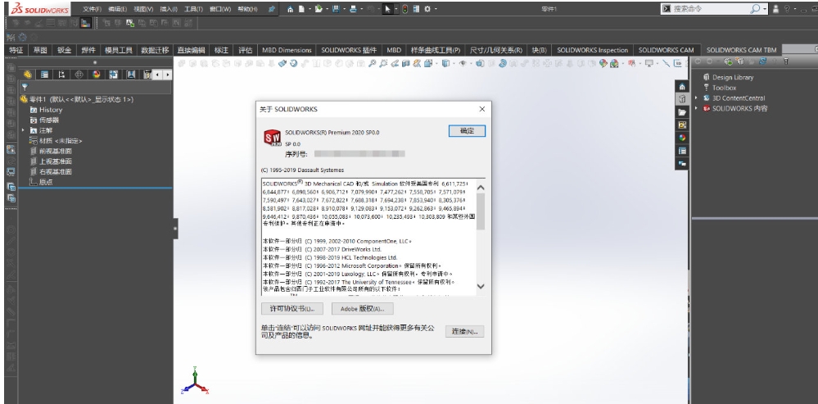Expand the 注解 node in the feature tree
The width and height of the screenshot is (818, 404).
click(x=22, y=130)
